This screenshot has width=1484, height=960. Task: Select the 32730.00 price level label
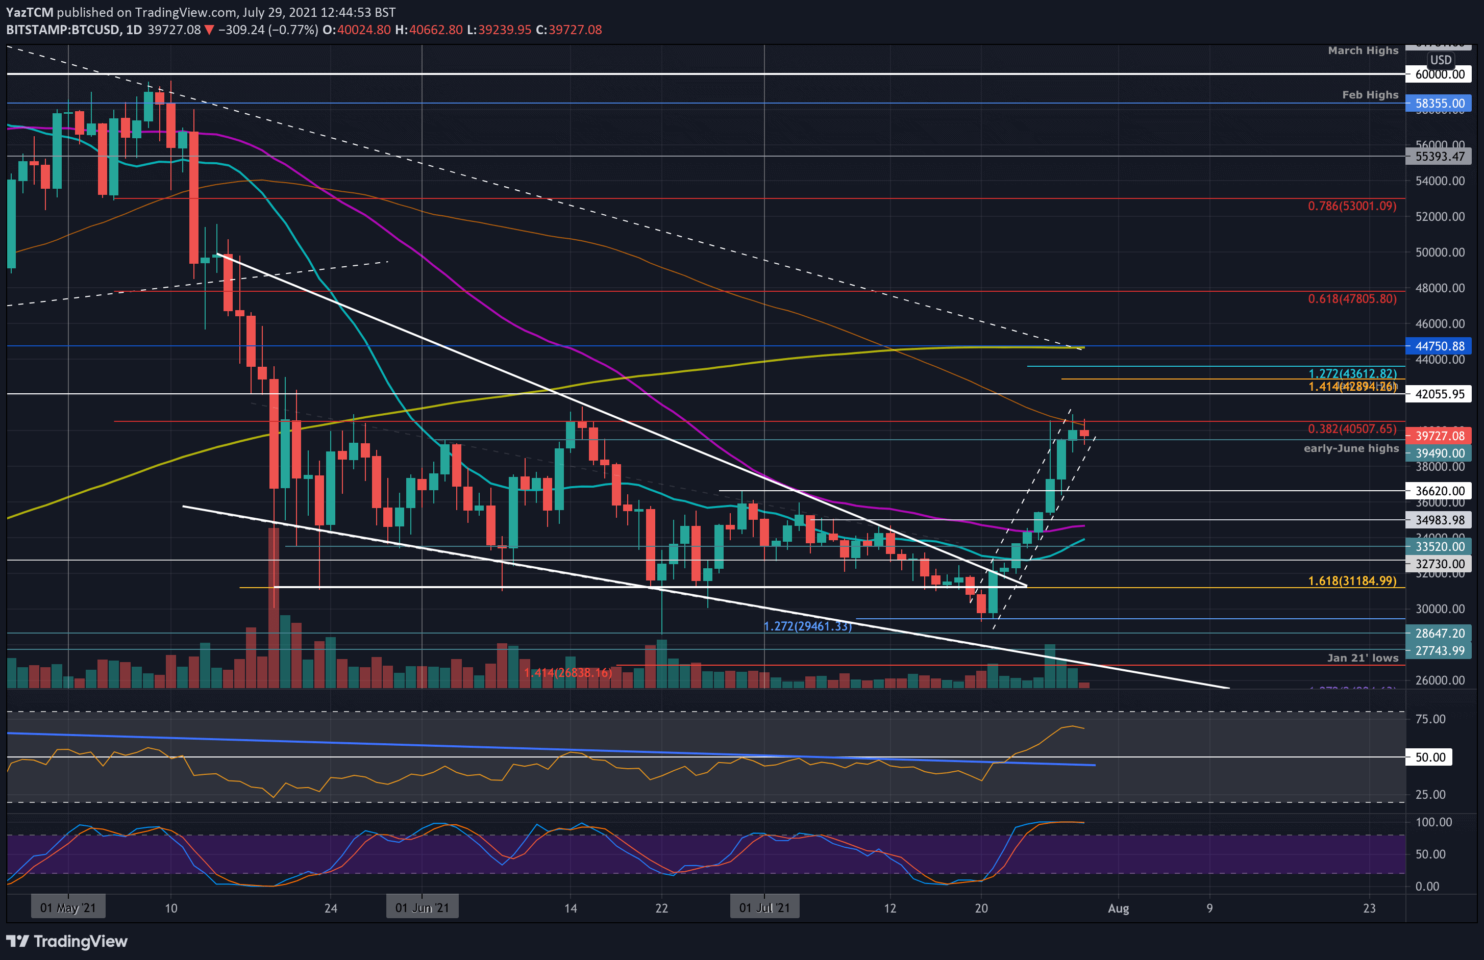click(x=1439, y=564)
